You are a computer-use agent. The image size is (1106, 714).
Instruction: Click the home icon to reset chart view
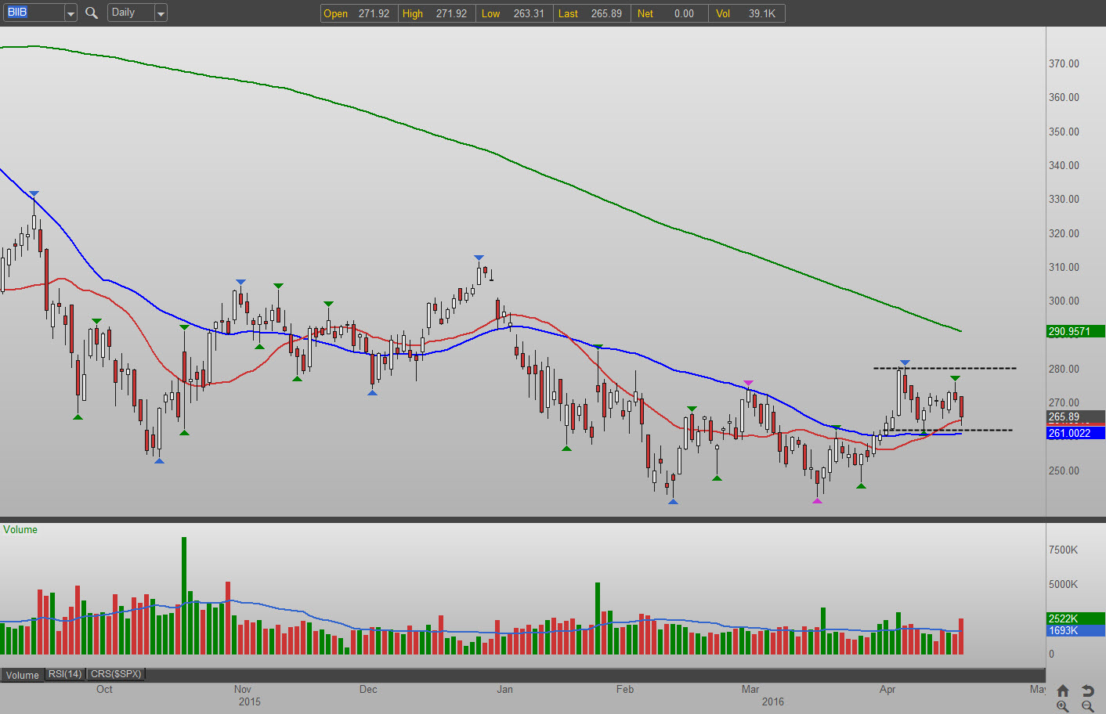[x=1062, y=691]
